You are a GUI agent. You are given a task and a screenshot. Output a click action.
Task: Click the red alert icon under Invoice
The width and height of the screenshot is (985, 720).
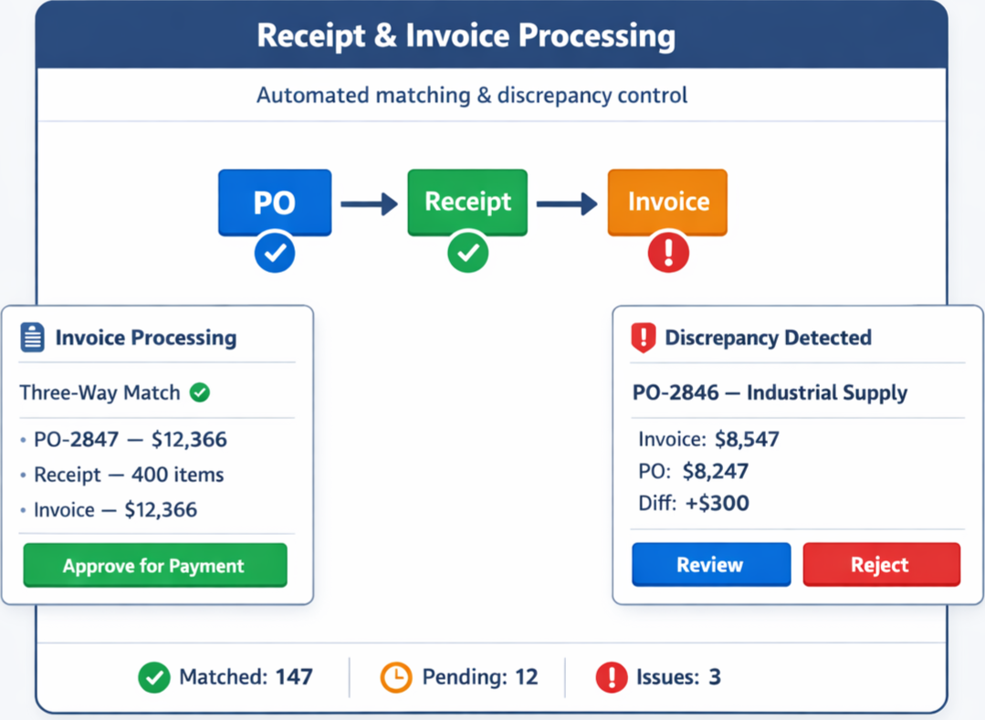pyautogui.click(x=667, y=253)
